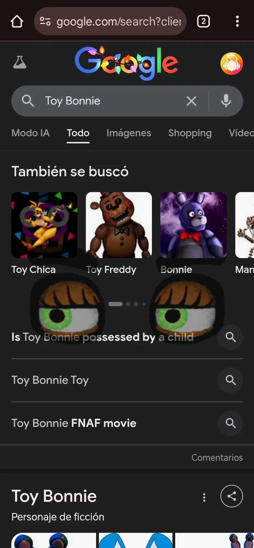Viewport: 254px width, 548px height.
Task: Click the Comentarios feedback link
Action: (217, 458)
